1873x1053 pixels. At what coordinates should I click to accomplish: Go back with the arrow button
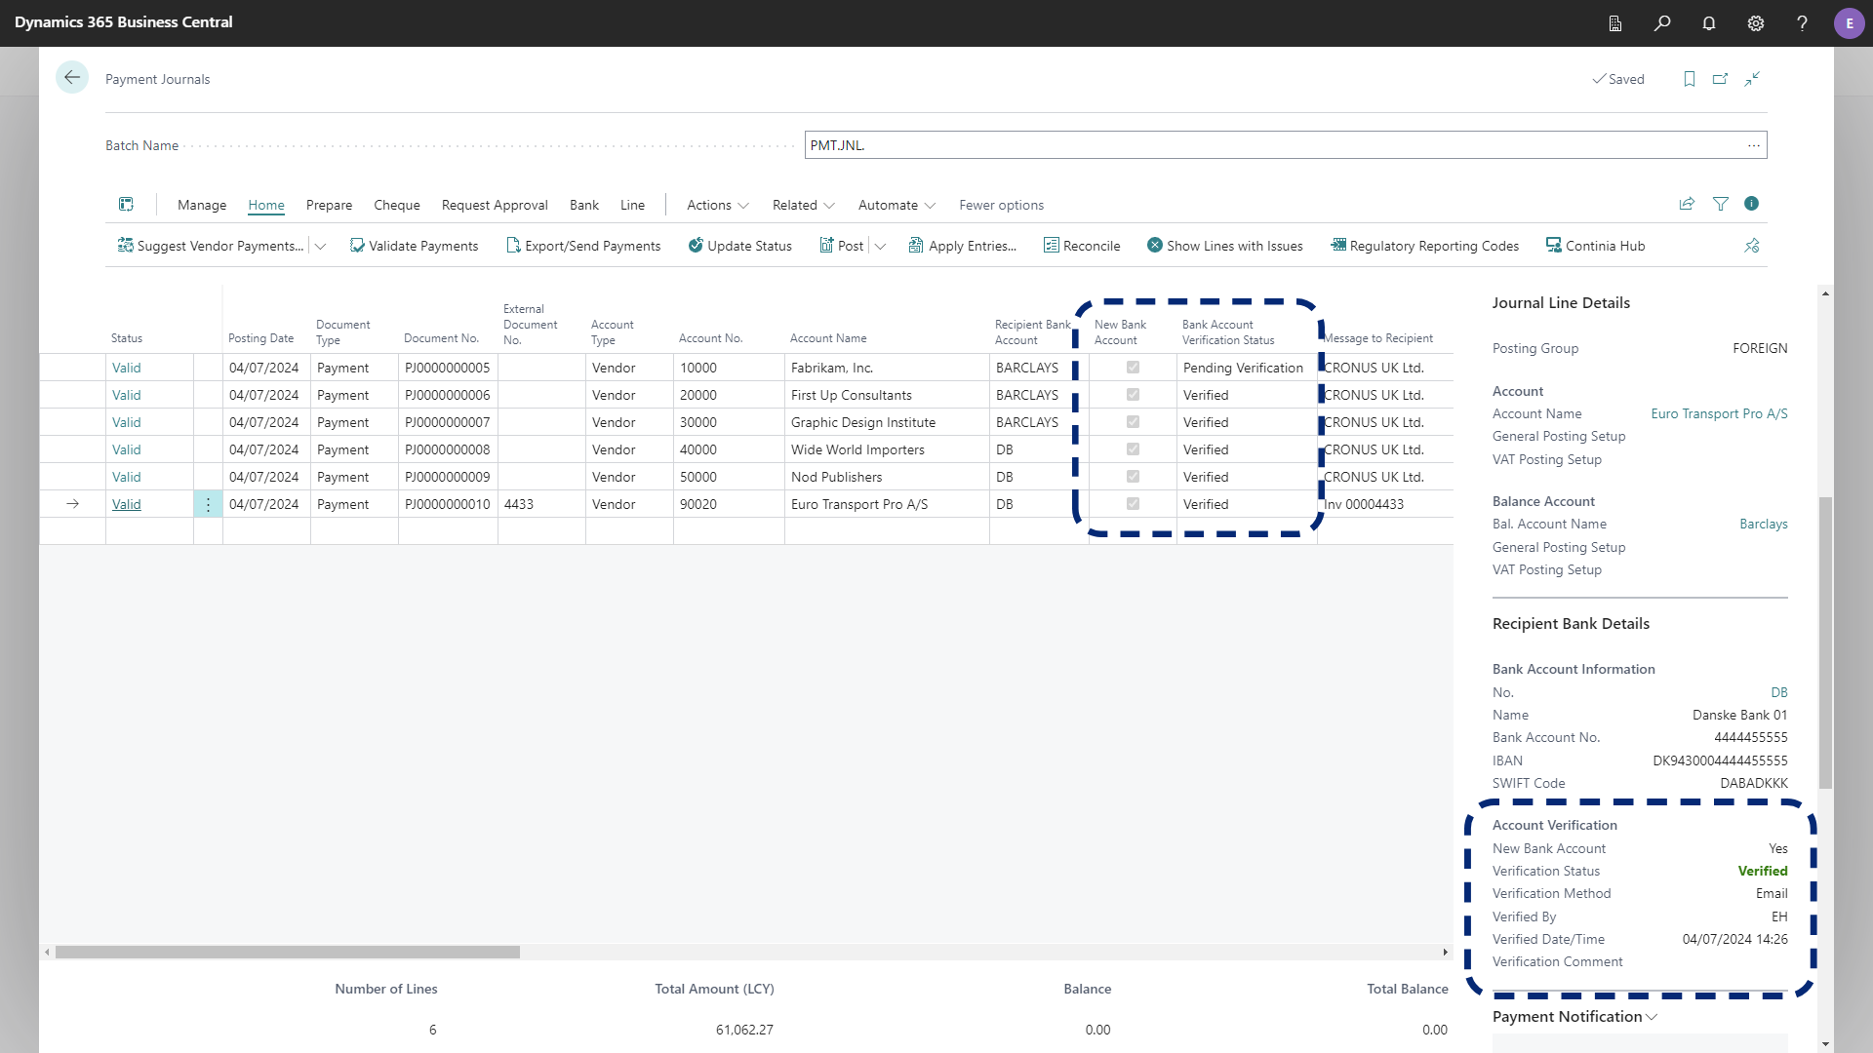pos(72,78)
